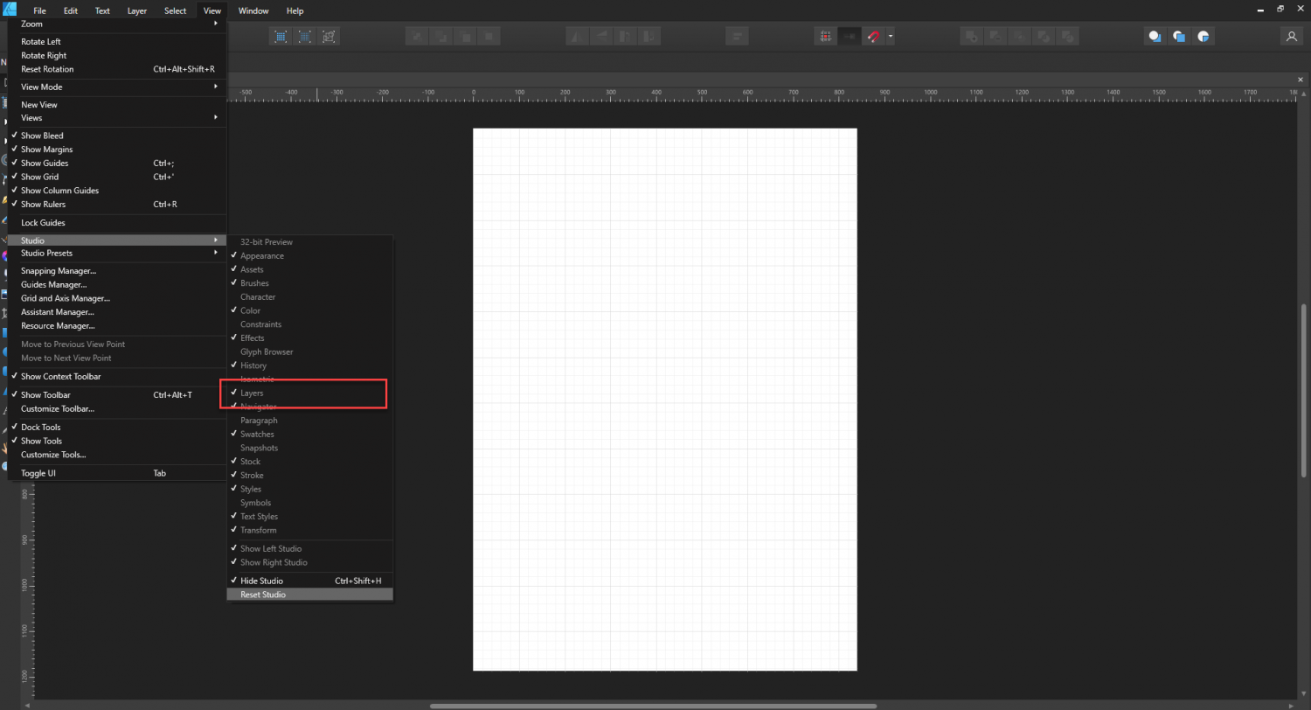The width and height of the screenshot is (1311, 710).
Task: Toggle the snapping magnet
Action: (873, 36)
